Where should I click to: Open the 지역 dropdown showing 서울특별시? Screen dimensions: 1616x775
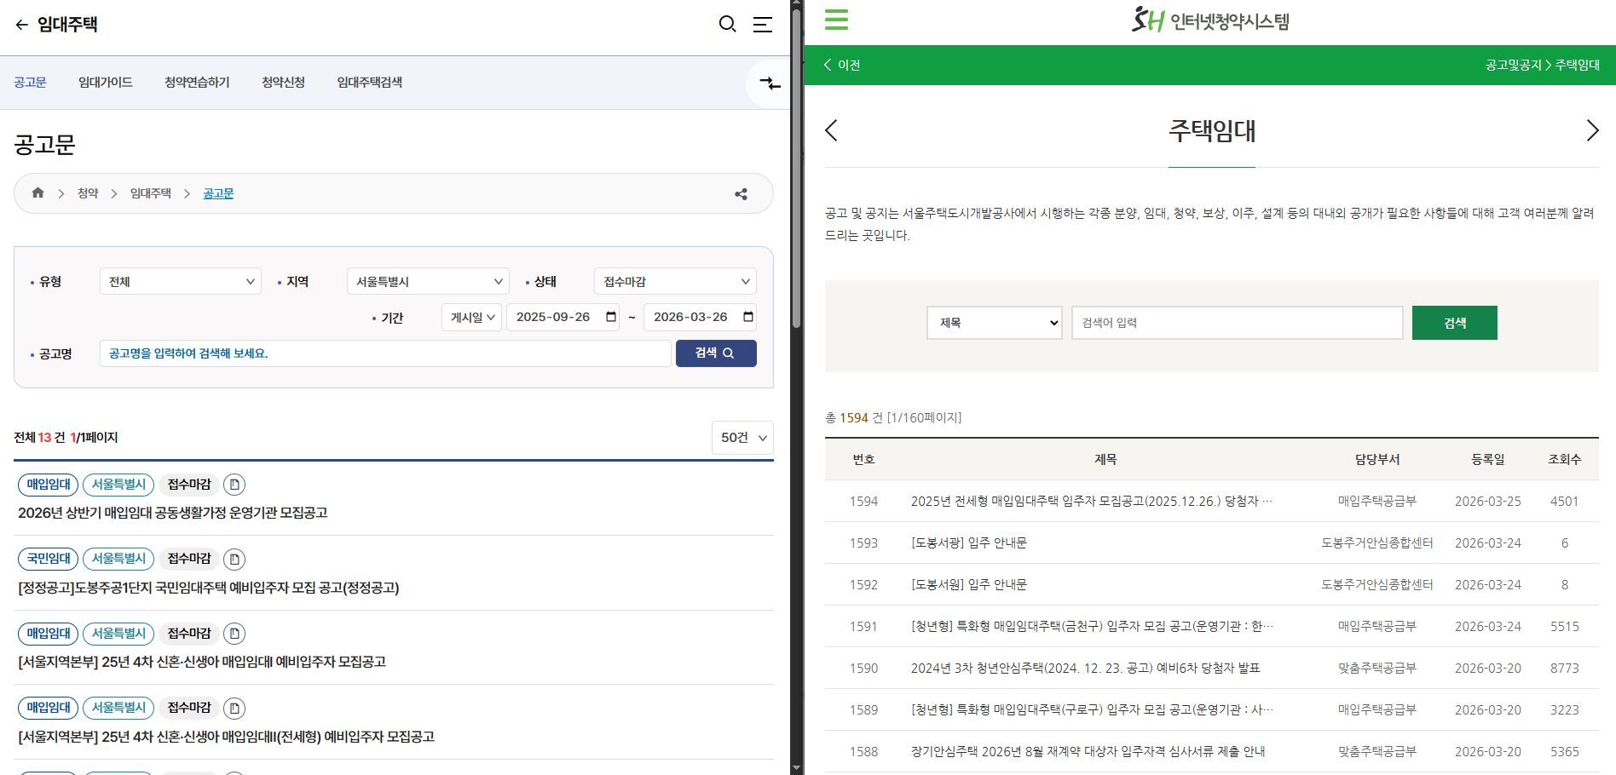[x=427, y=281]
